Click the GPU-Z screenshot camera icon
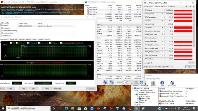This screenshot has width=198, height=111. [x=186, y=6]
